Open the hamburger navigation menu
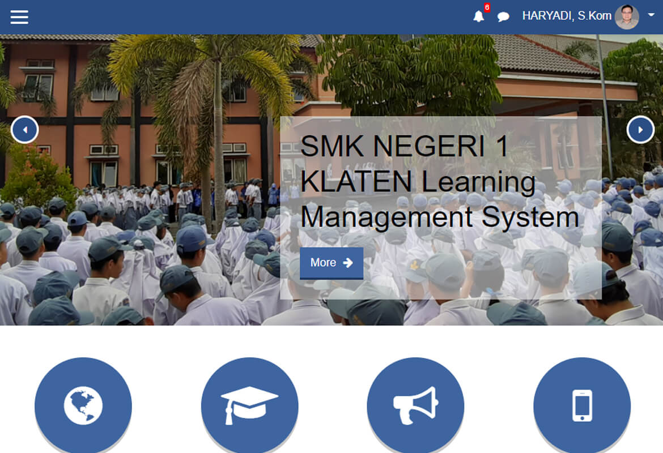 [19, 17]
